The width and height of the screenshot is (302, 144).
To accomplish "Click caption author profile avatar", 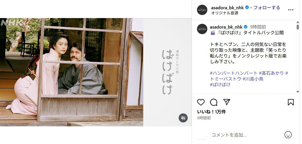I will pos(202,29).
